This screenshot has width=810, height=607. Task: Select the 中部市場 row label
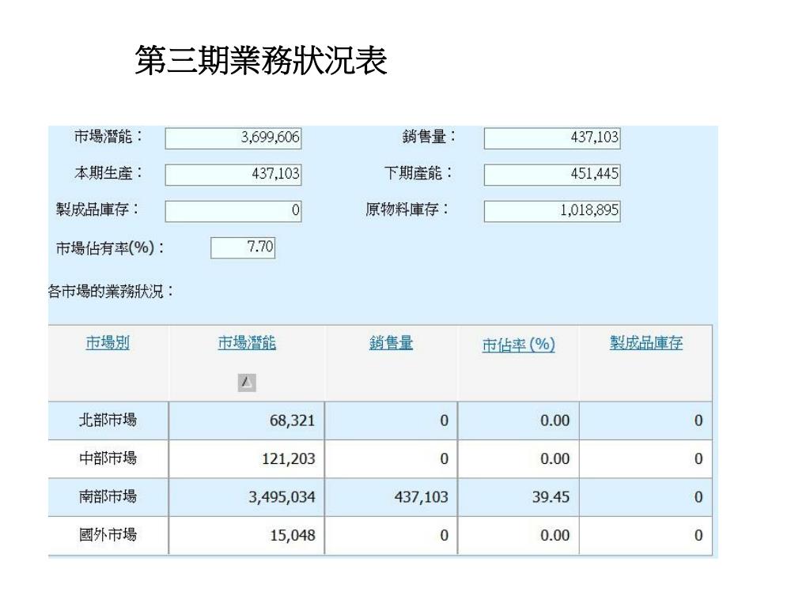(108, 458)
